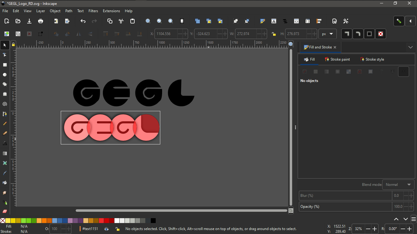Pick the Dropper color picker tool

click(5, 173)
